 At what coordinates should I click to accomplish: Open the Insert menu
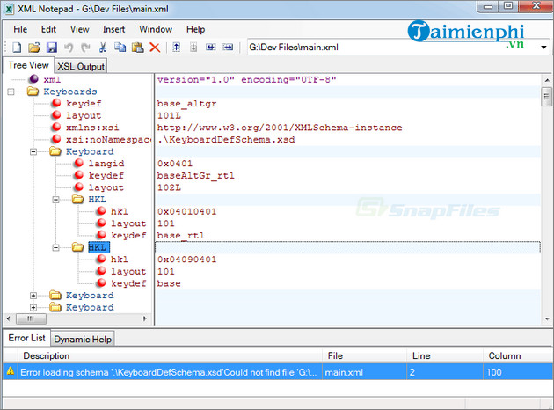click(113, 29)
